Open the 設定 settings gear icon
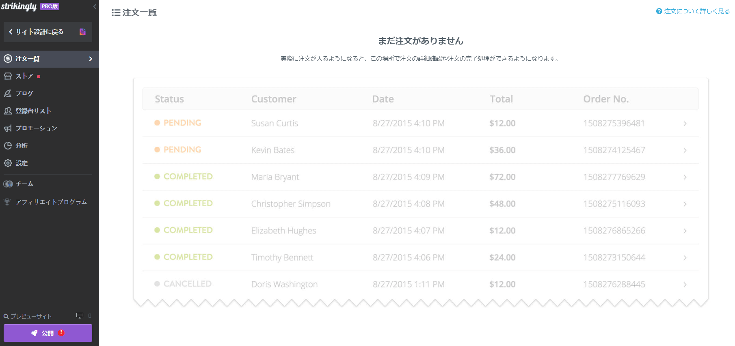 pyautogui.click(x=8, y=163)
